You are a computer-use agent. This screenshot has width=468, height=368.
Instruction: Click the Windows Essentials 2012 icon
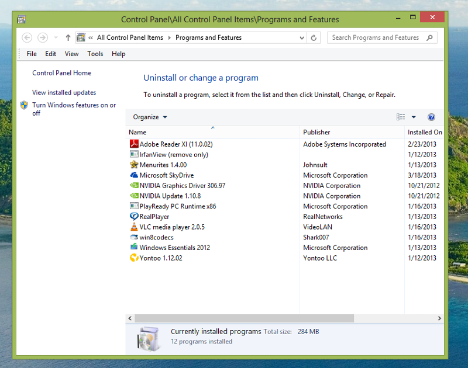tap(134, 247)
